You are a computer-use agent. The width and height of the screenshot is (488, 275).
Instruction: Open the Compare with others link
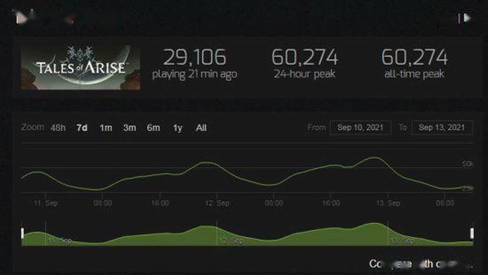pyautogui.click(x=421, y=263)
